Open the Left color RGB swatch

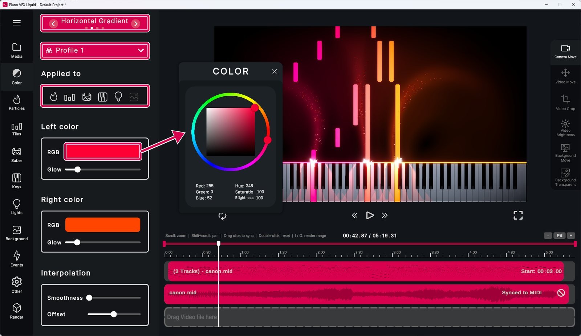[x=103, y=152]
